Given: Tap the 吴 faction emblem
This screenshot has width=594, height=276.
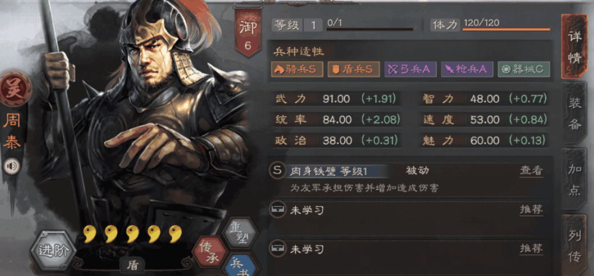Looking at the screenshot, I should pyautogui.click(x=16, y=89).
